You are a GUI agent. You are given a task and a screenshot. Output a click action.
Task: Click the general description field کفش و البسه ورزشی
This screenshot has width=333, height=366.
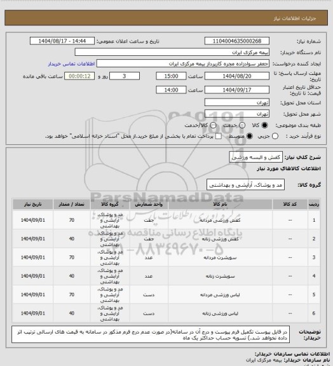click(256, 157)
